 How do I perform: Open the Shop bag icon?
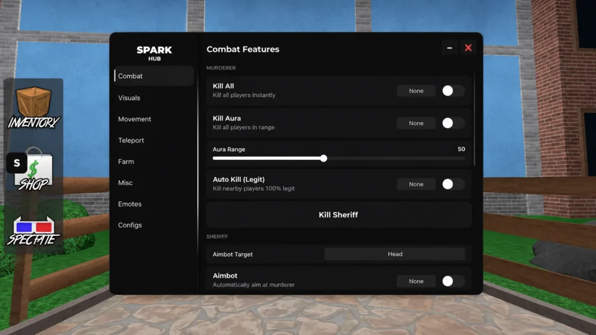34,169
